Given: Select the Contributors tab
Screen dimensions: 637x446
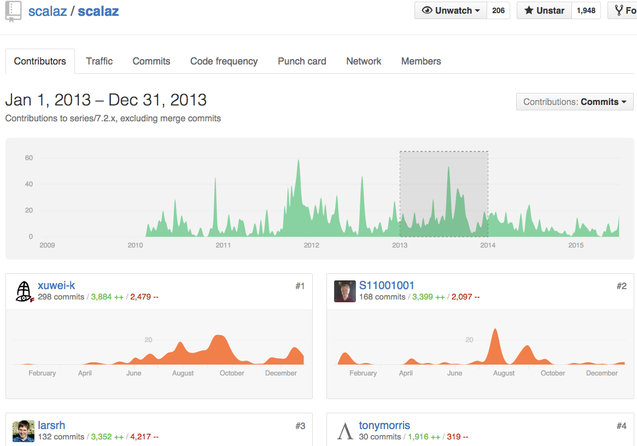Looking at the screenshot, I should [40, 61].
